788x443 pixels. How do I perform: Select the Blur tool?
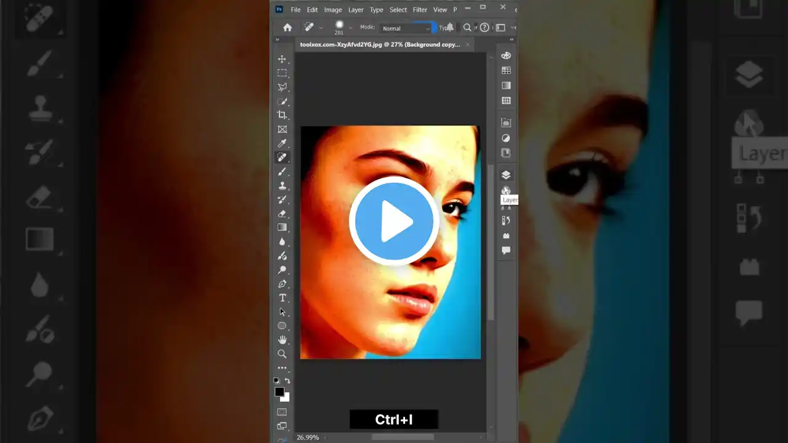[282, 242]
